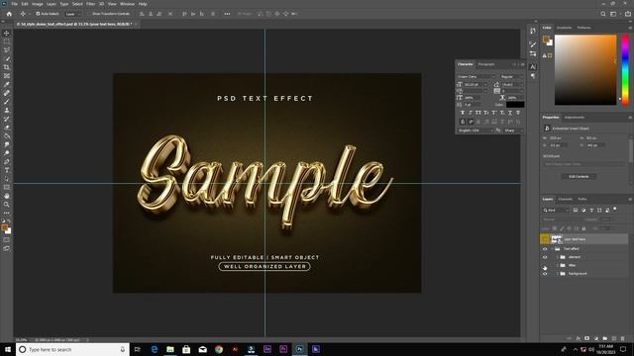Switch to the Paths tab
This screenshot has width=634, height=356.
point(581,199)
